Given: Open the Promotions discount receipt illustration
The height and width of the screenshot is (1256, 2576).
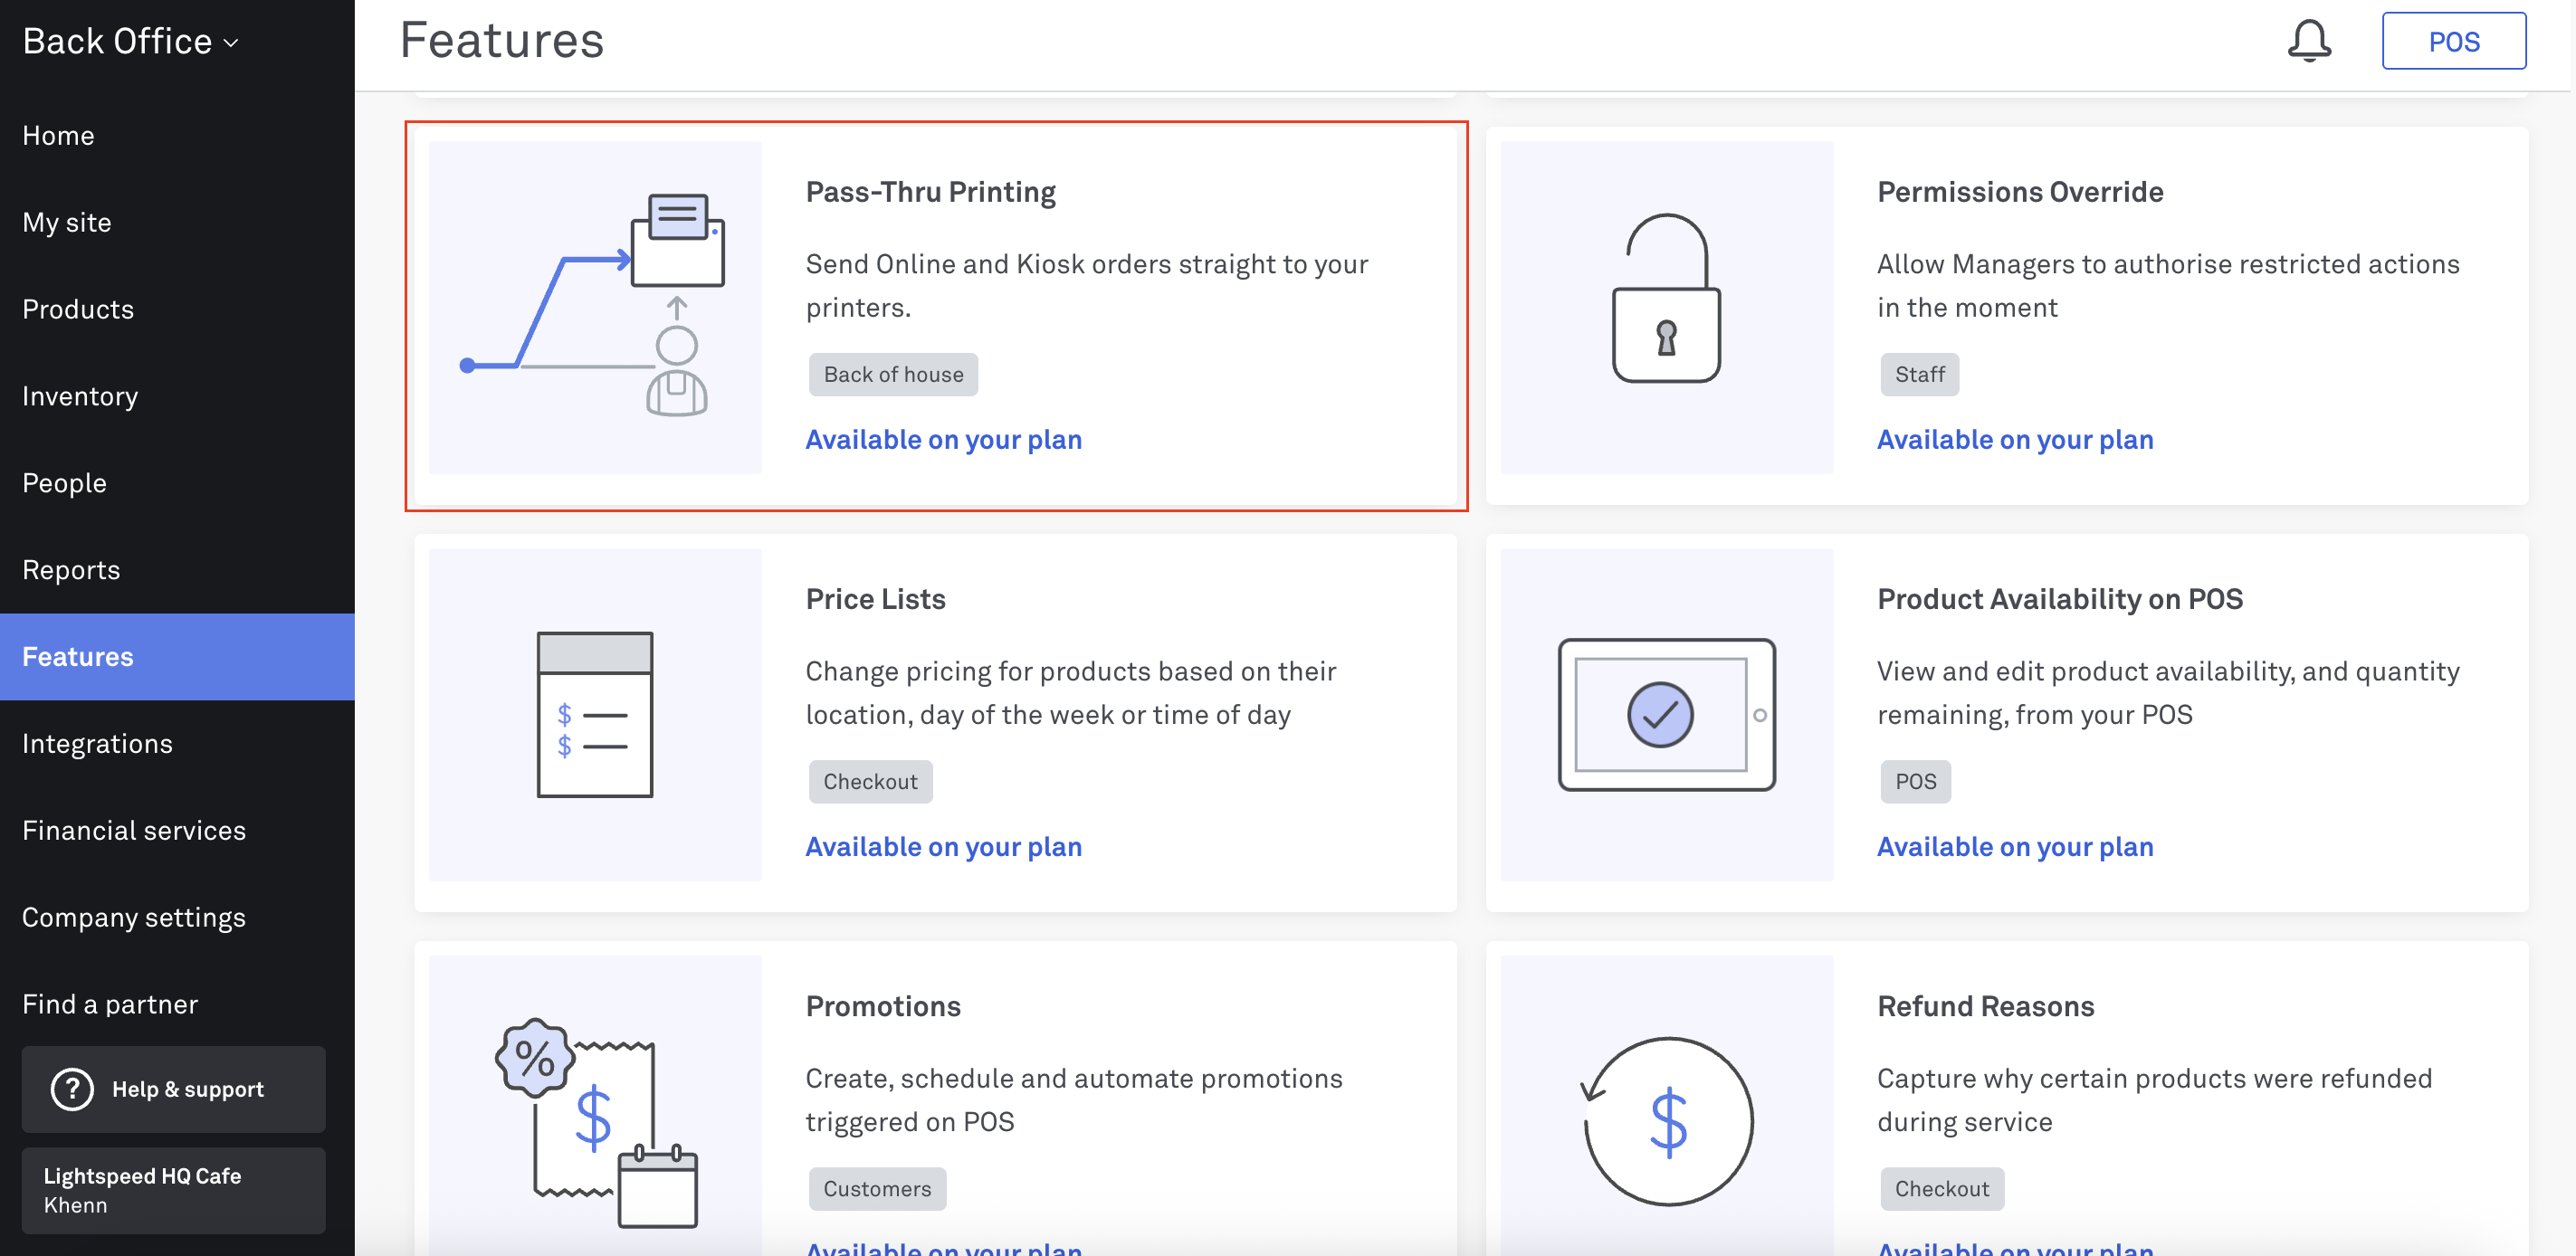Looking at the screenshot, I should pos(595,1105).
